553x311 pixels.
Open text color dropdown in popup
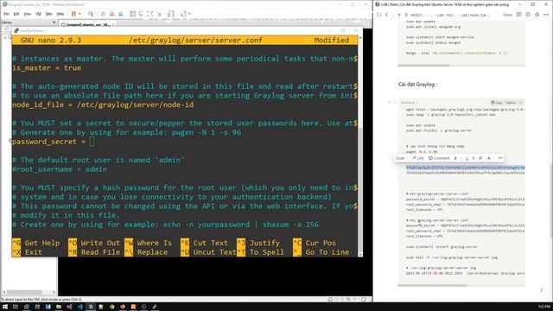click(490, 158)
